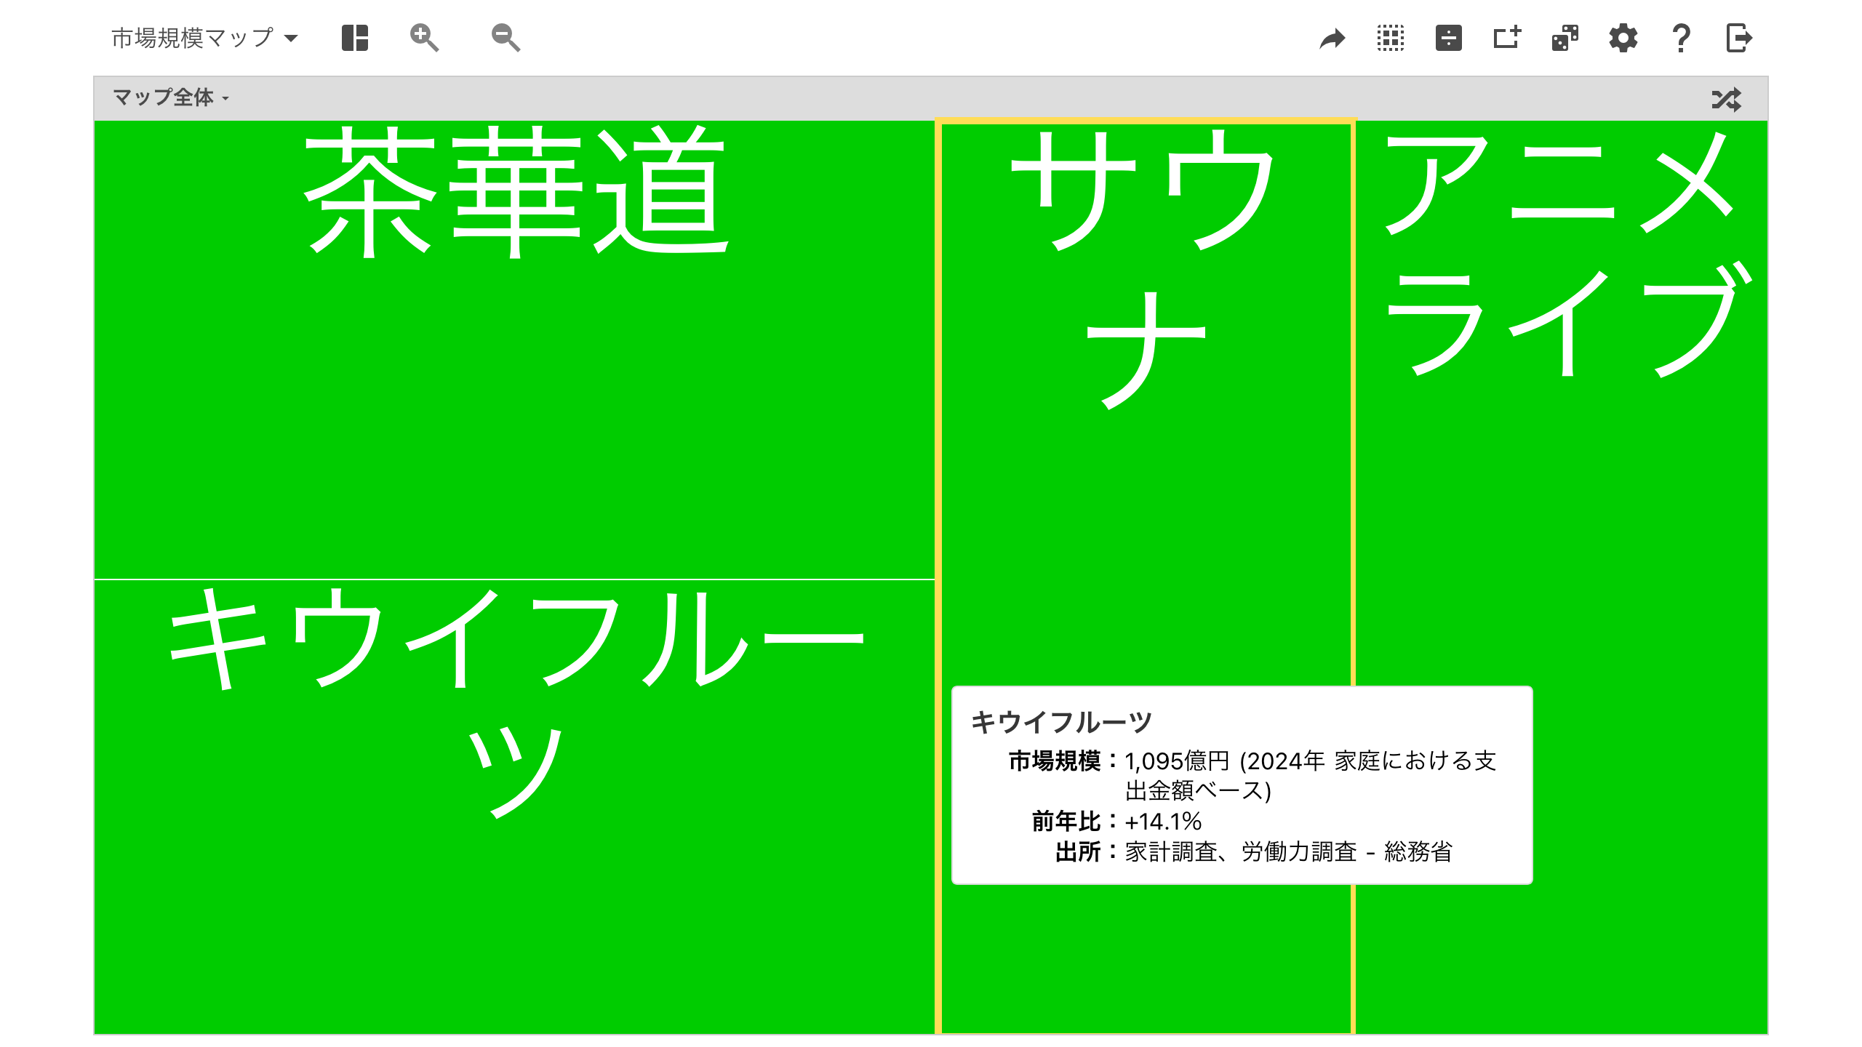This screenshot has width=1862, height=1047.
Task: Open the 市場規模マップ dropdown menu
Action: 204,38
